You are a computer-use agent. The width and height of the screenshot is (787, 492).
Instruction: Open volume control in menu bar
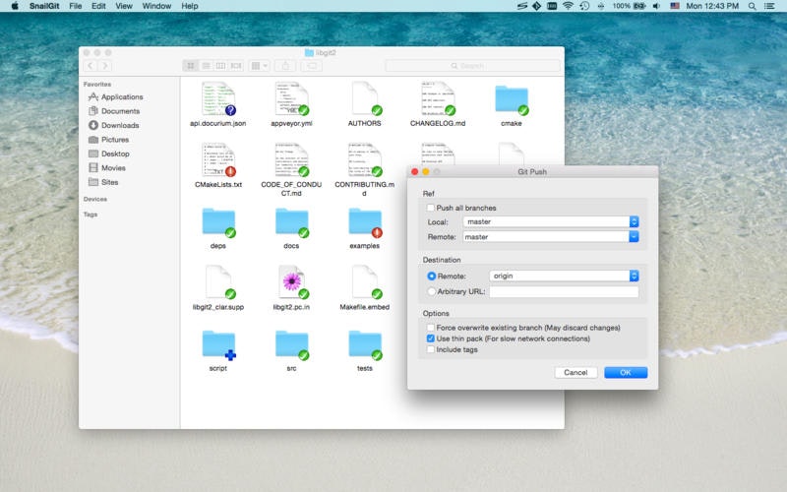coord(656,6)
